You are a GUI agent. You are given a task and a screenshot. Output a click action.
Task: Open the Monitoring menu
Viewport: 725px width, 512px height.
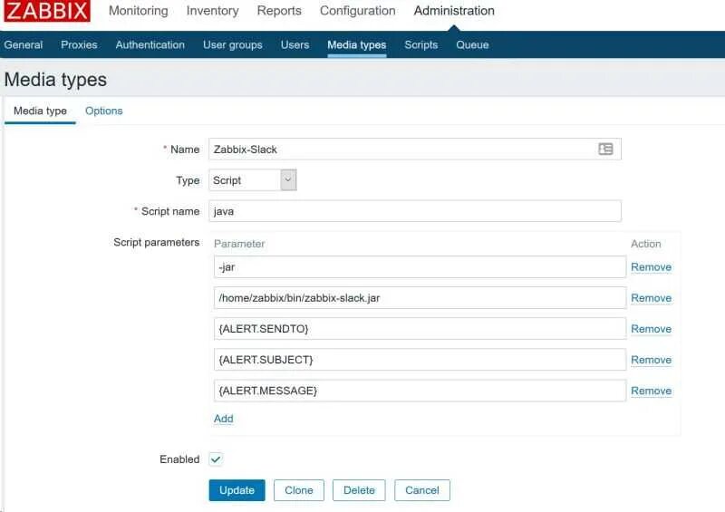point(139,11)
